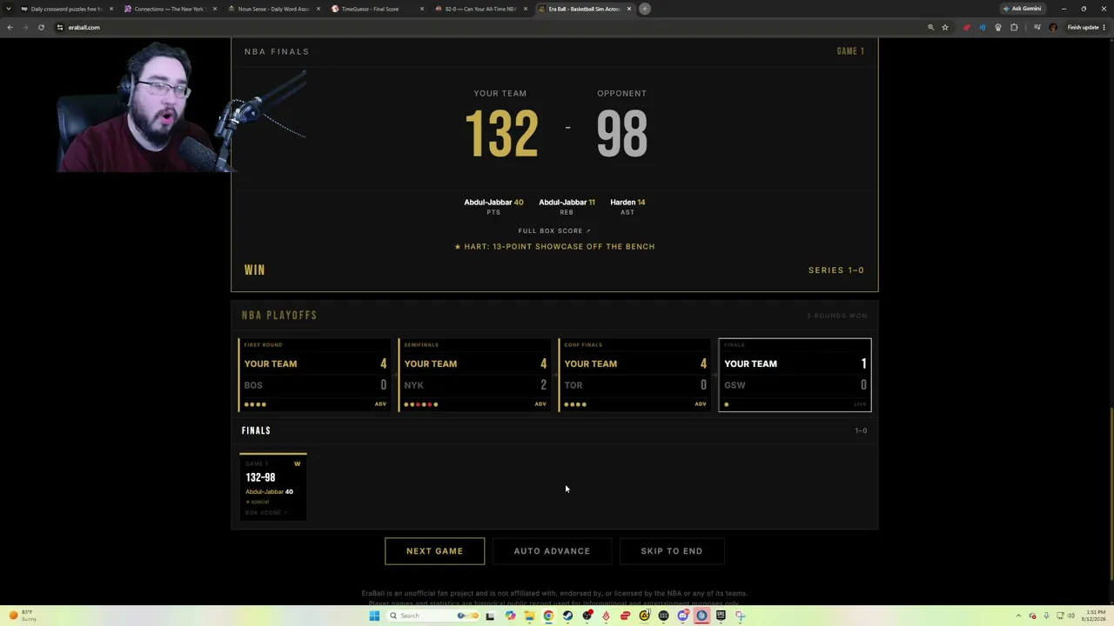Switch to the Daily crossword puzzles tab
The height and width of the screenshot is (626, 1114).
pyautogui.click(x=67, y=9)
